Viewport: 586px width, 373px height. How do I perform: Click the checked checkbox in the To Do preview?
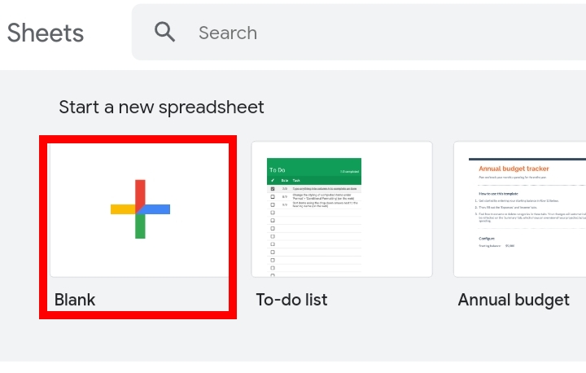click(x=273, y=189)
